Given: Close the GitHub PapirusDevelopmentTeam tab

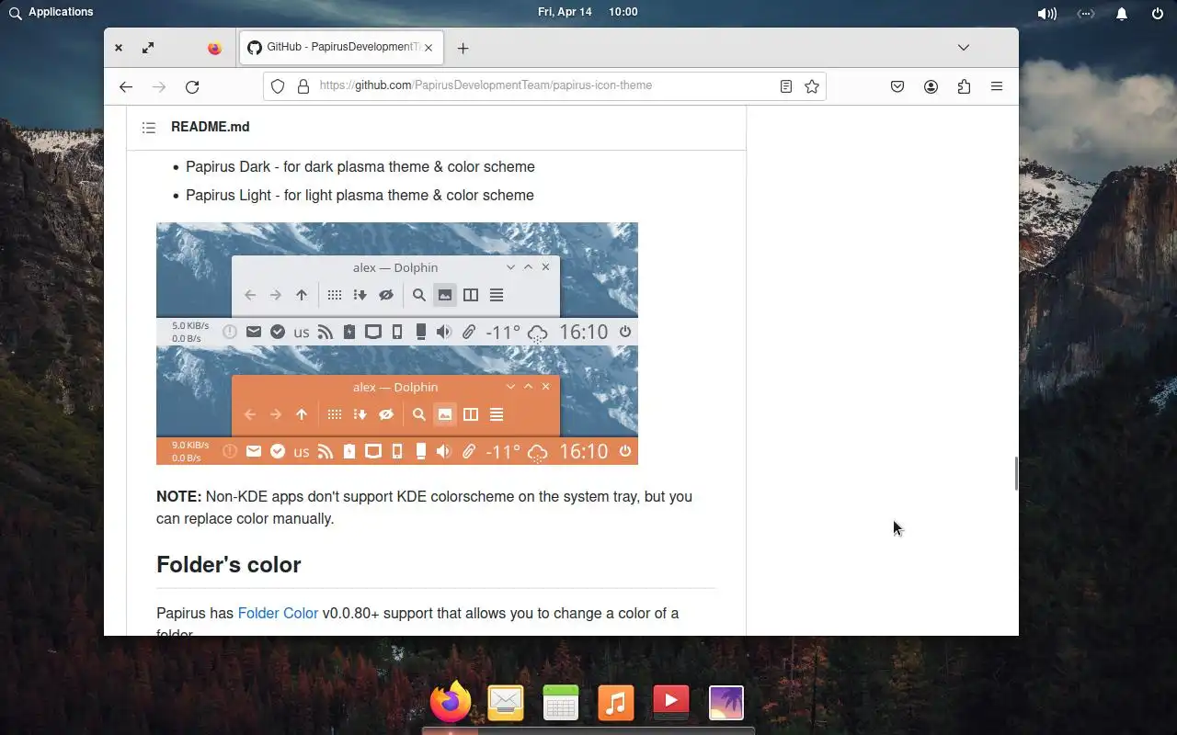Looking at the screenshot, I should pos(429,48).
